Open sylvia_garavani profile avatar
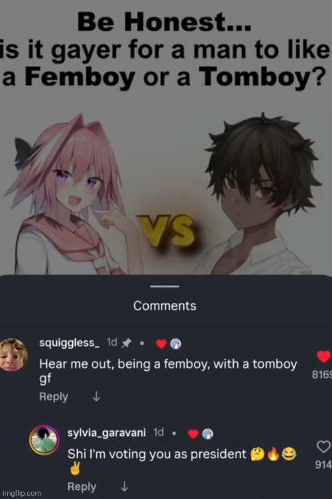This screenshot has width=332, height=499. [x=44, y=439]
